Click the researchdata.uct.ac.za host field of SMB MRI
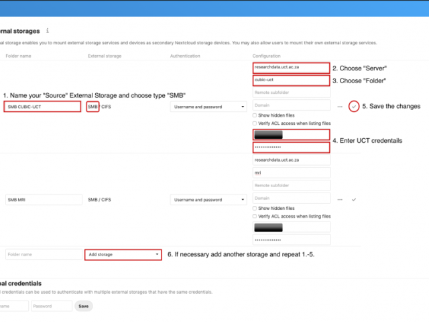 click(292, 160)
